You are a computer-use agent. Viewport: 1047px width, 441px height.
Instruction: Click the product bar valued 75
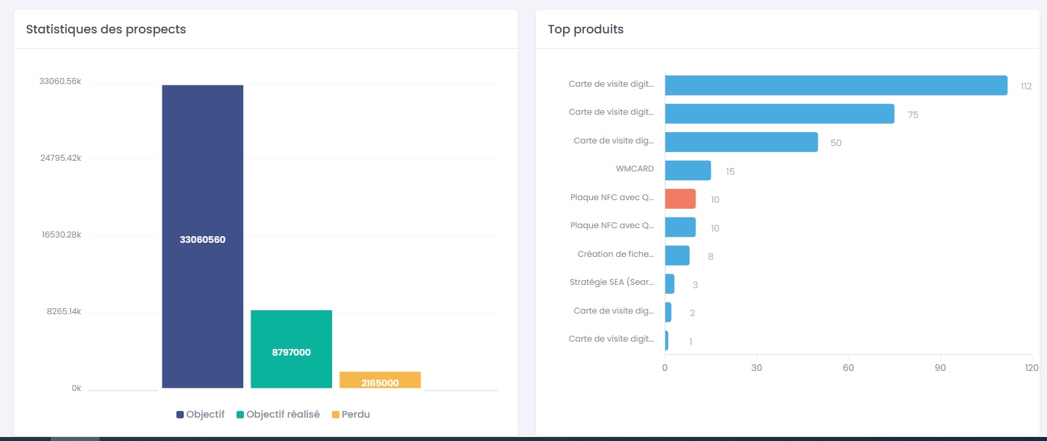(779, 114)
